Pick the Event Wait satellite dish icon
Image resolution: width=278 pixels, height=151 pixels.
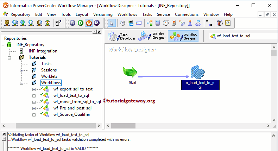182,23
